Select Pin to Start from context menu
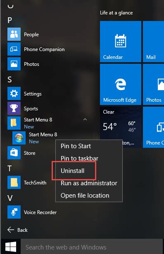Viewport: 164px width, 254px height. (89, 146)
